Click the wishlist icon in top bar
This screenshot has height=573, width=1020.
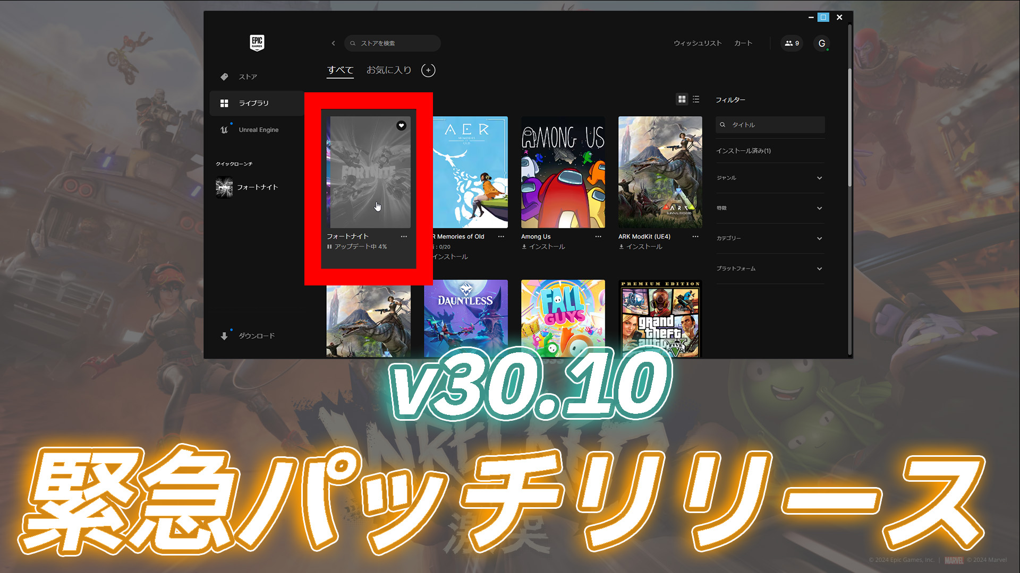(x=697, y=44)
